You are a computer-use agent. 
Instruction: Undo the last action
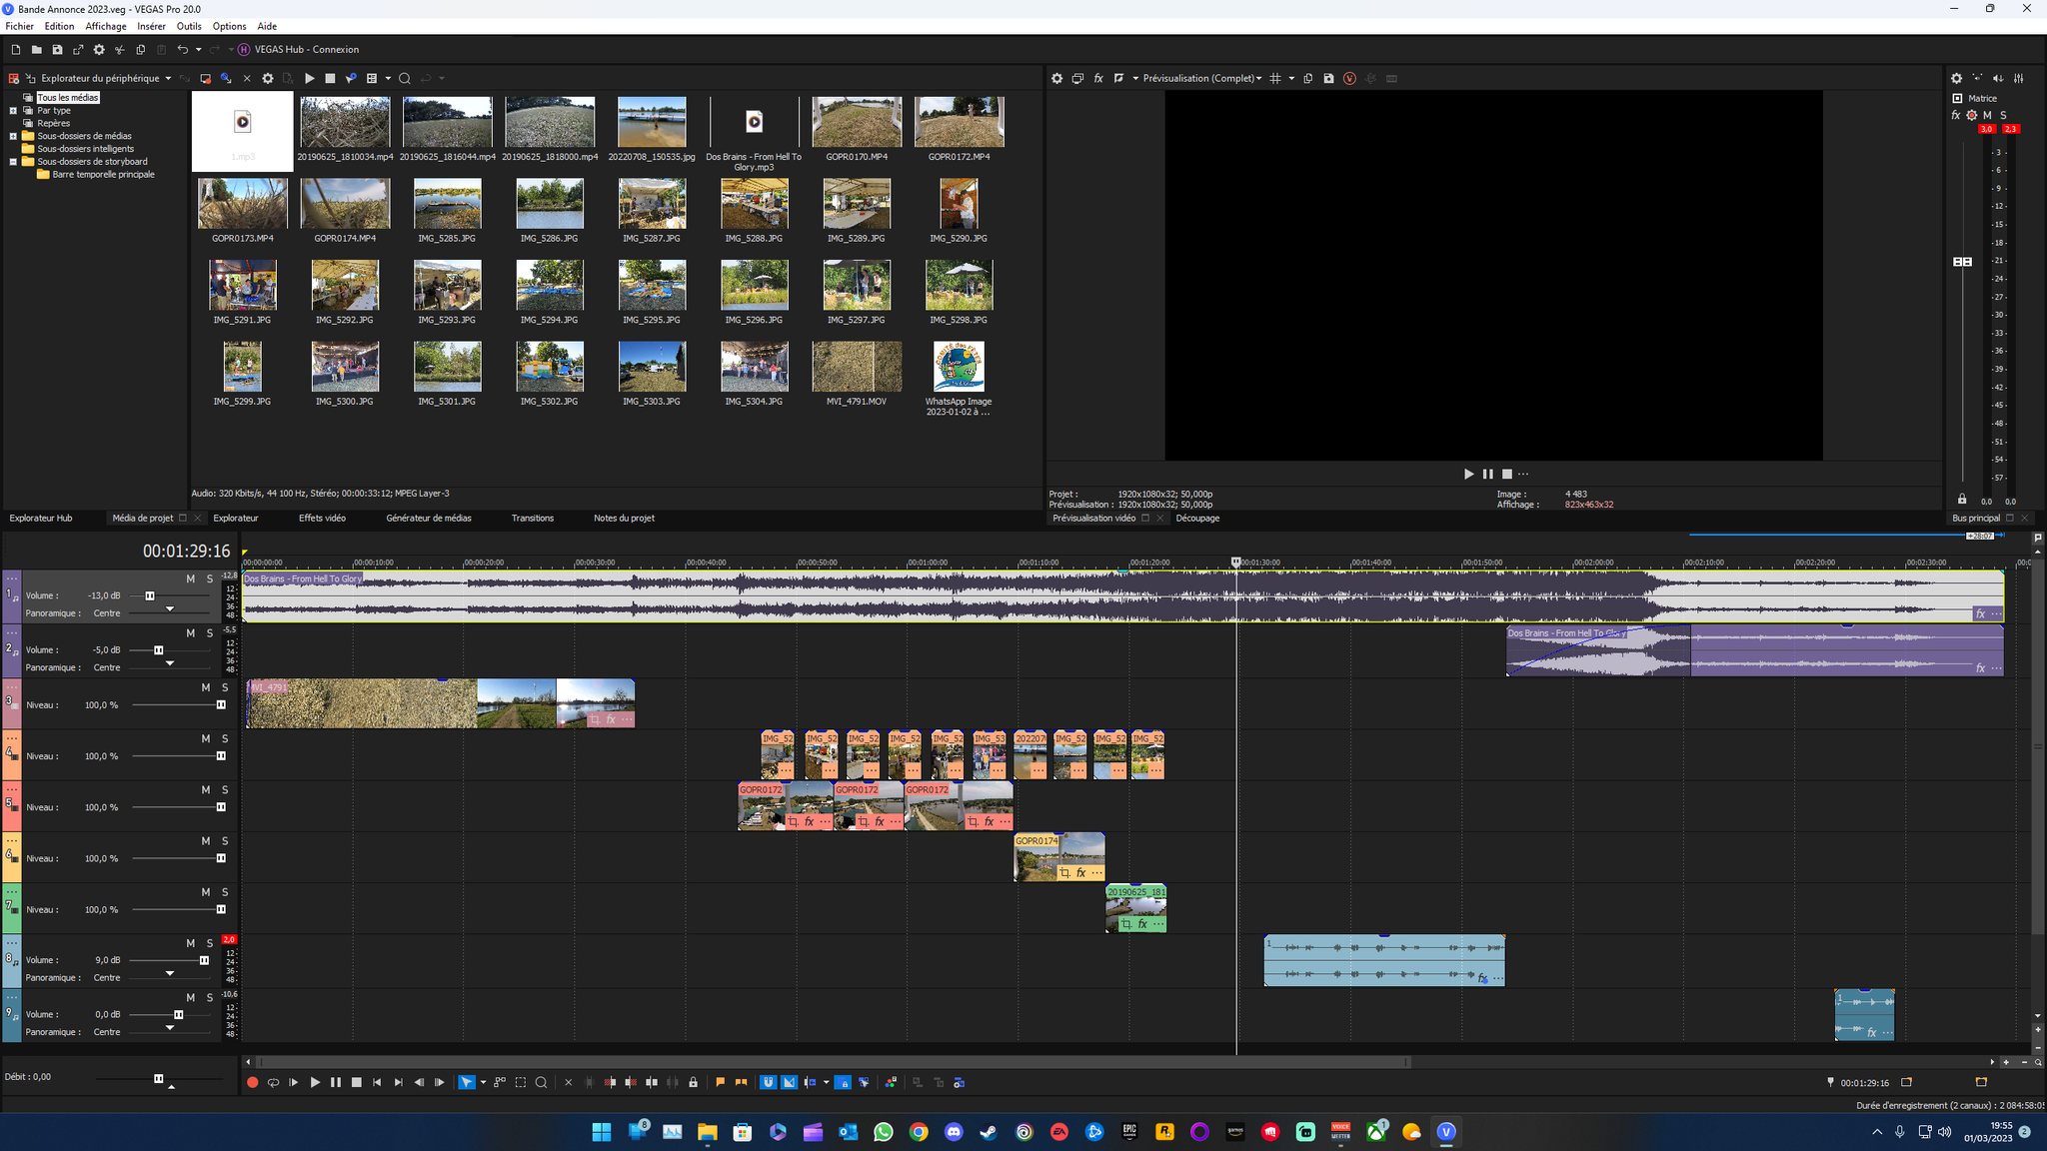tap(182, 49)
